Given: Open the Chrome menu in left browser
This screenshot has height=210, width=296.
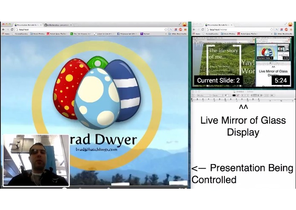Looking at the screenshot, I should [185, 30].
